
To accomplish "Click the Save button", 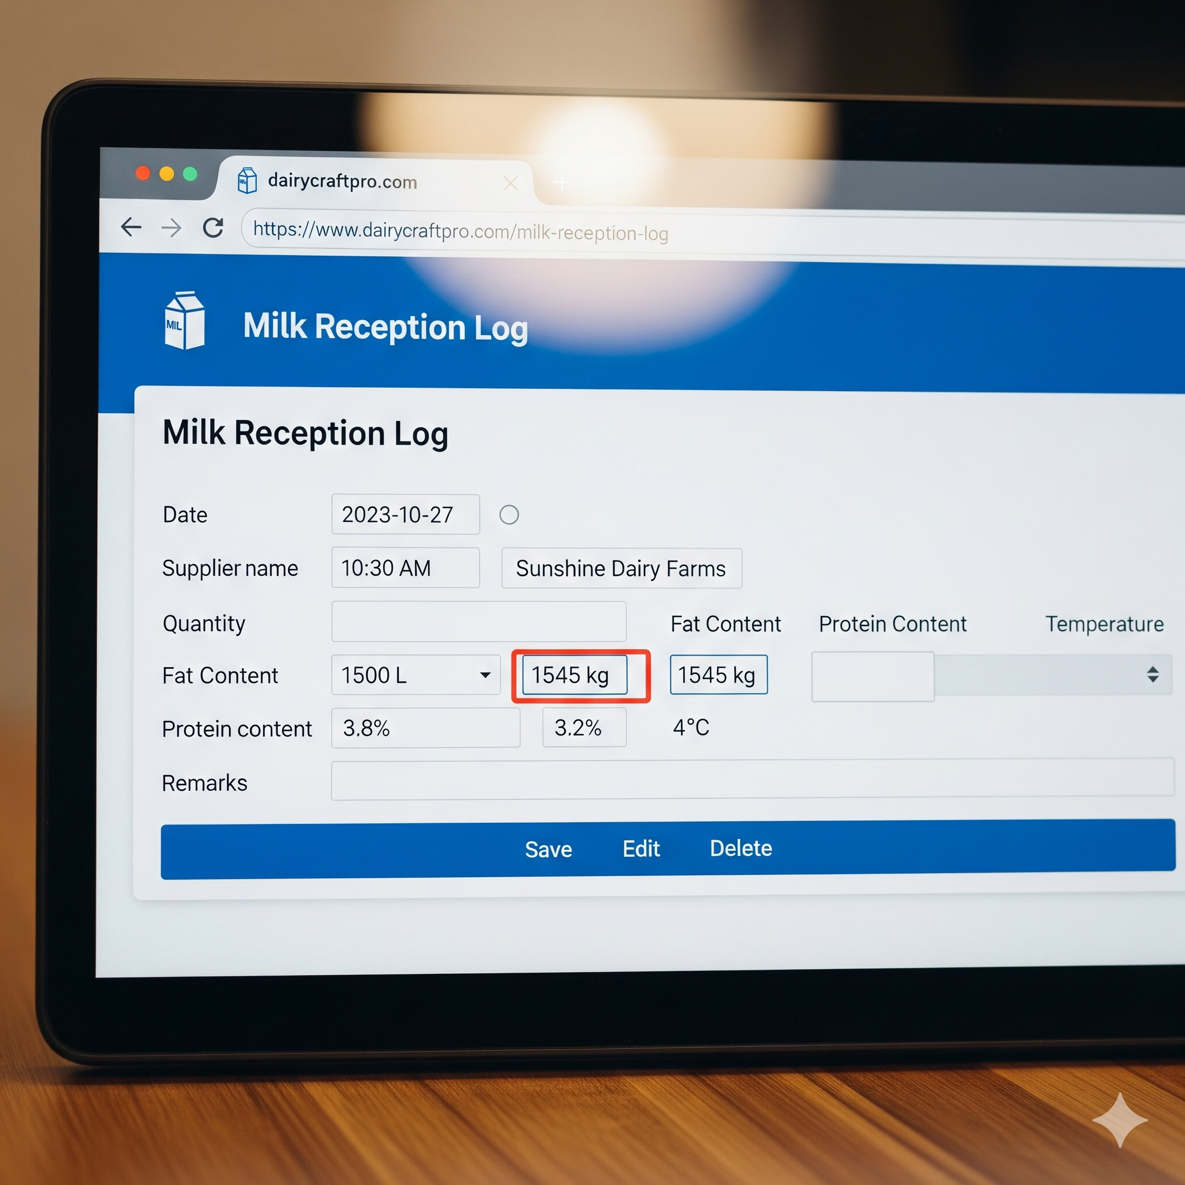I will coord(549,849).
